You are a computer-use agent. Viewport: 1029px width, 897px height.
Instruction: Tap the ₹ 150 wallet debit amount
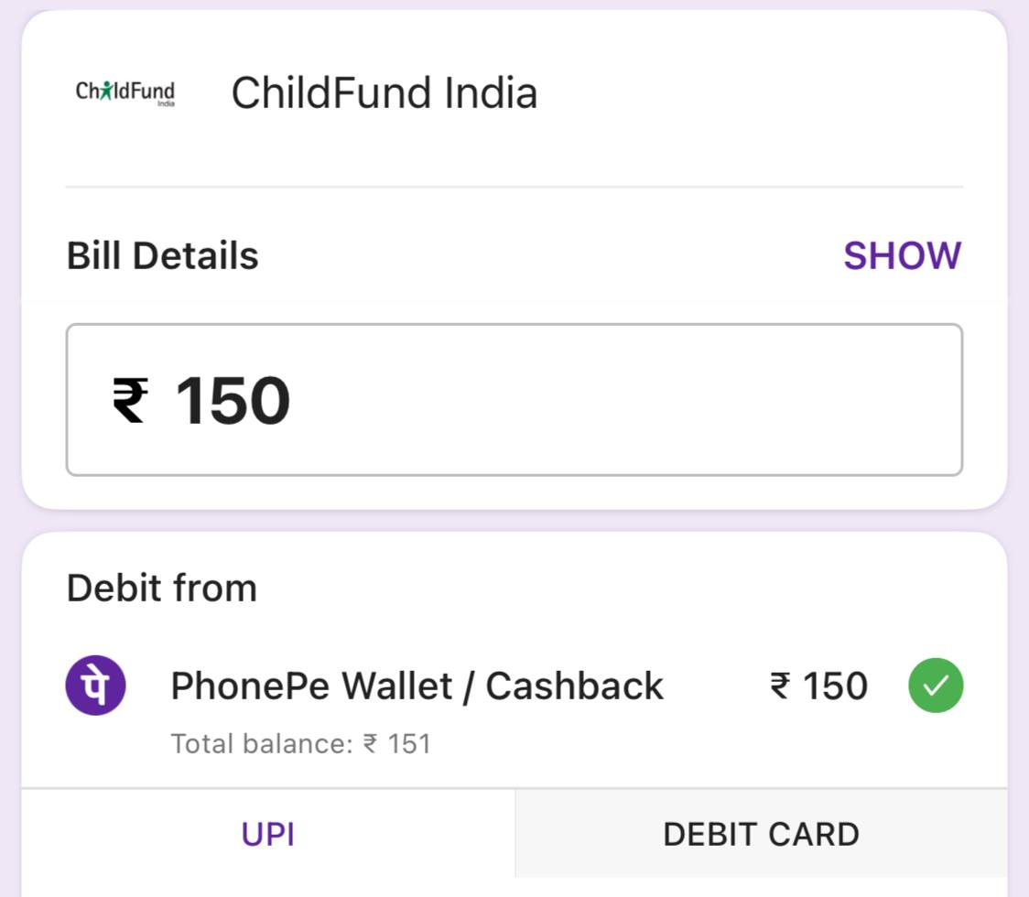(x=818, y=686)
